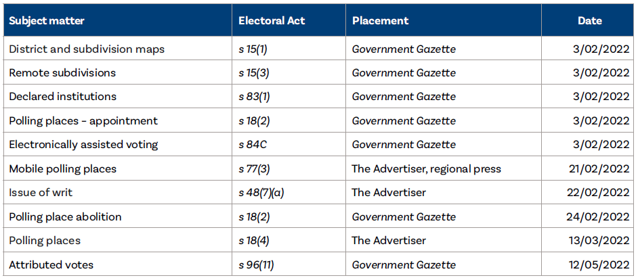Click the Declared institutions row label

click(x=63, y=97)
